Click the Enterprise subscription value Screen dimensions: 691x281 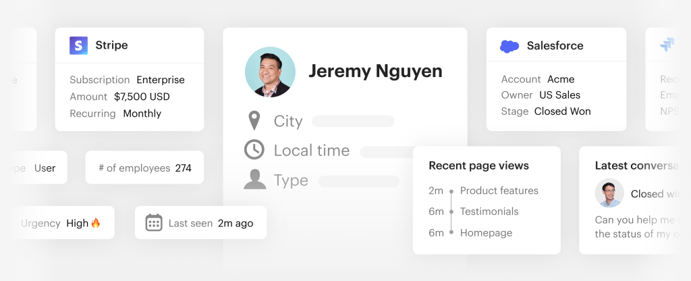point(161,80)
